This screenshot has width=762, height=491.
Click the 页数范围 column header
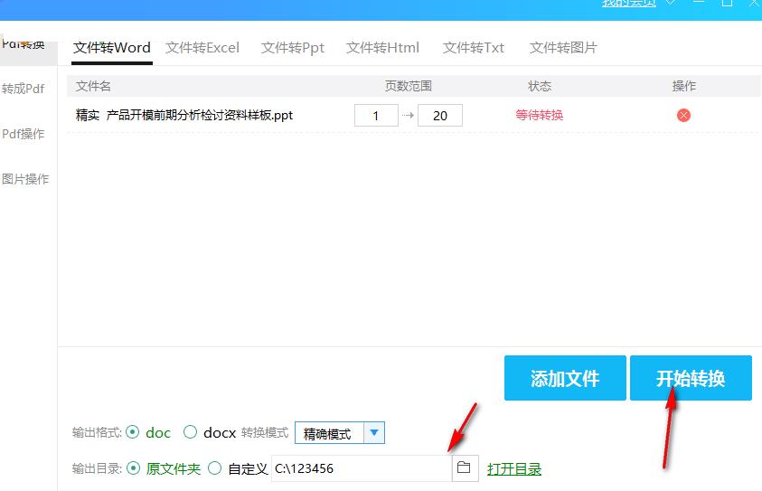click(x=409, y=86)
